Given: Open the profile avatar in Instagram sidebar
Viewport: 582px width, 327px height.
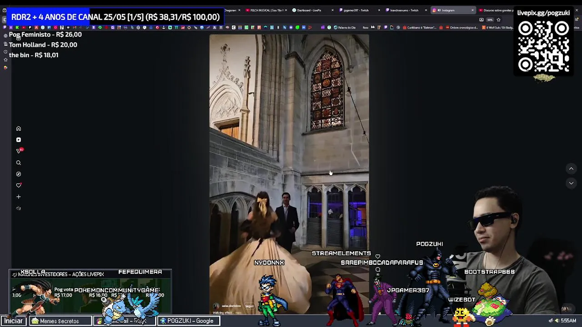Looking at the screenshot, I should pos(19,208).
